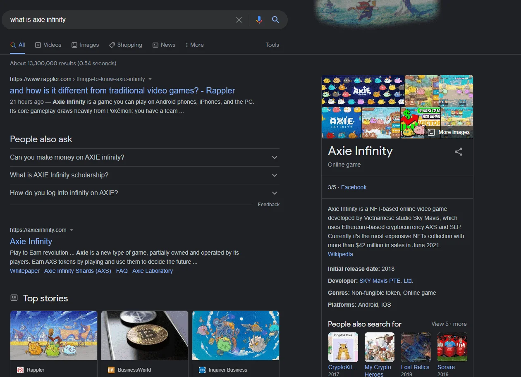Open the Axie Infinity Shards (AXS) sitelink
The image size is (521, 377).
click(x=78, y=271)
